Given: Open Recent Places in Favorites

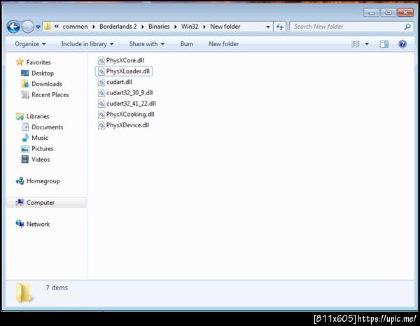Looking at the screenshot, I should coord(50,94).
